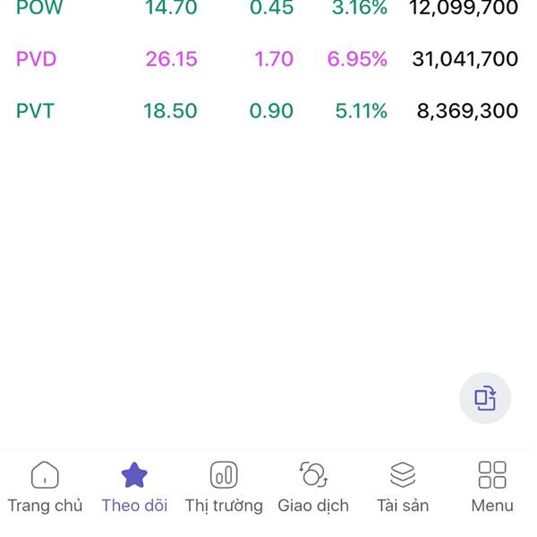Image resolution: width=537 pixels, height=537 pixels.
Task: Go to the Giao dịch tab label
Action: 313,506
